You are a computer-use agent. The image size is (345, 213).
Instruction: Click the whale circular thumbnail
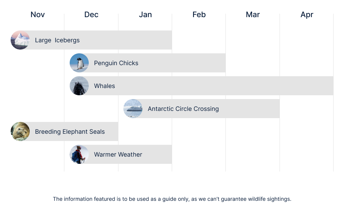tap(79, 86)
